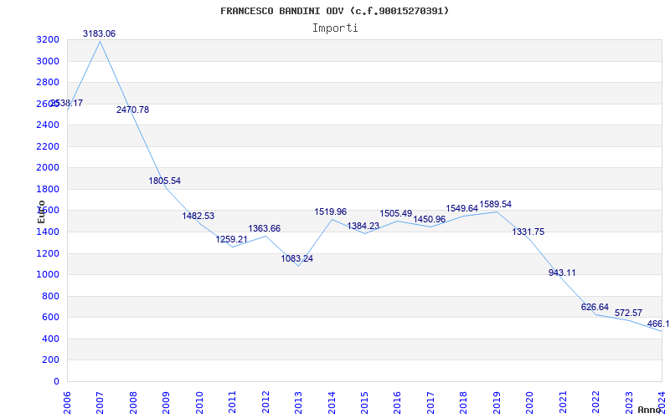Screen dimensions: 670x418
Task: Select data label 1384.23
Action: point(363,226)
